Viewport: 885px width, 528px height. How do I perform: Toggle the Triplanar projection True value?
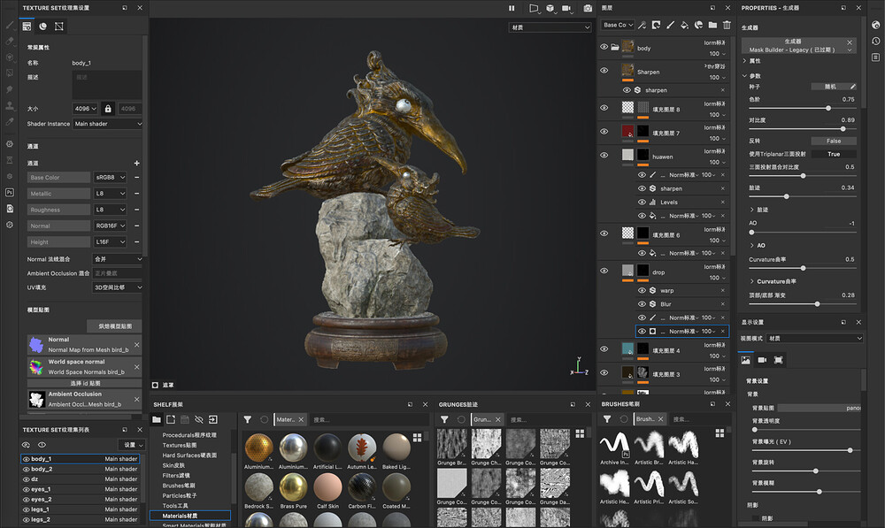click(834, 154)
